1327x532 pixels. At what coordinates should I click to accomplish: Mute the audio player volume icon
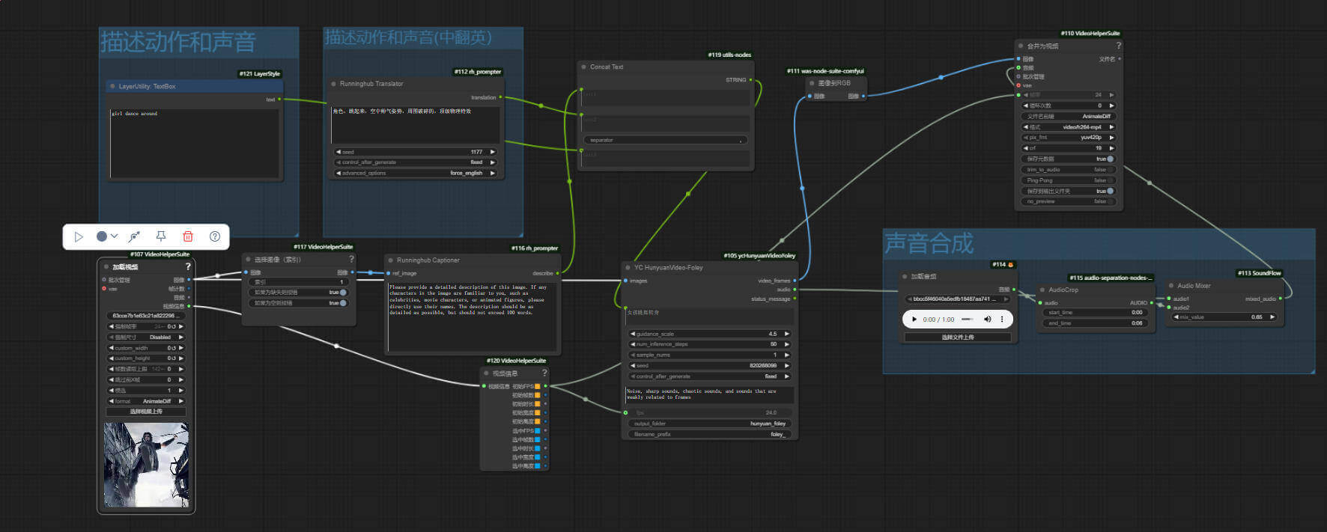point(987,319)
